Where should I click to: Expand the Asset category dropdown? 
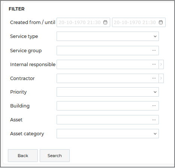(x=108, y=134)
